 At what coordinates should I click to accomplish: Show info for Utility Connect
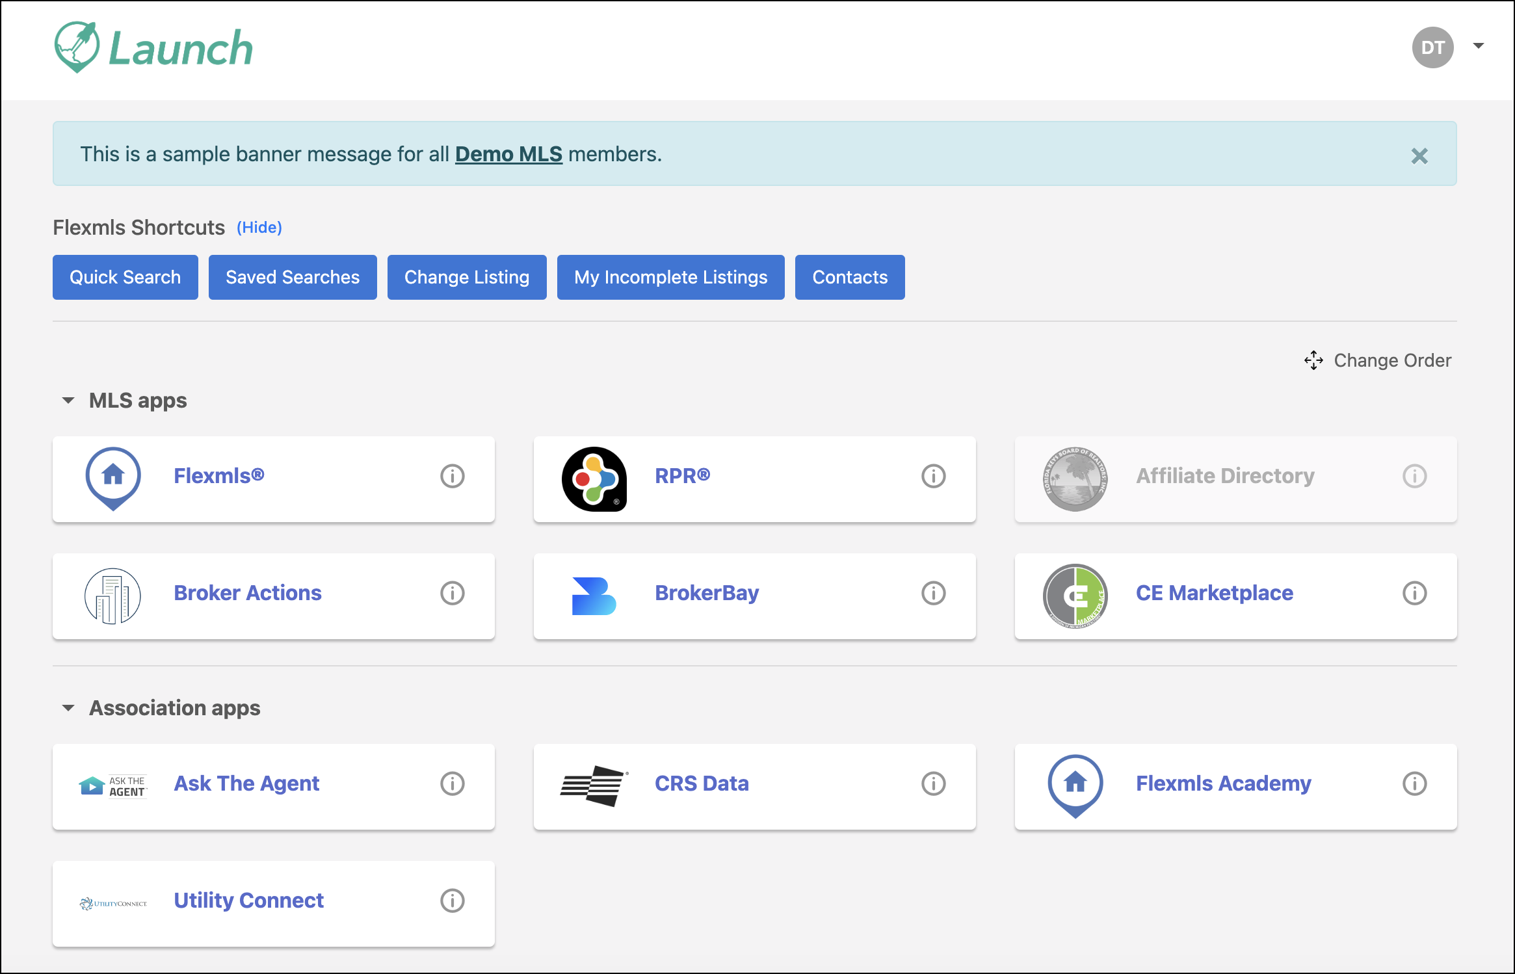(453, 901)
